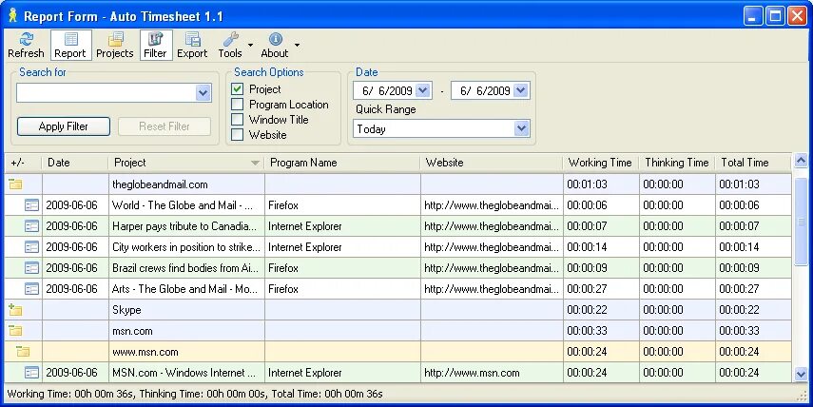The image size is (813, 407).
Task: Click scrollbar down arrow of the report list
Action: (801, 374)
